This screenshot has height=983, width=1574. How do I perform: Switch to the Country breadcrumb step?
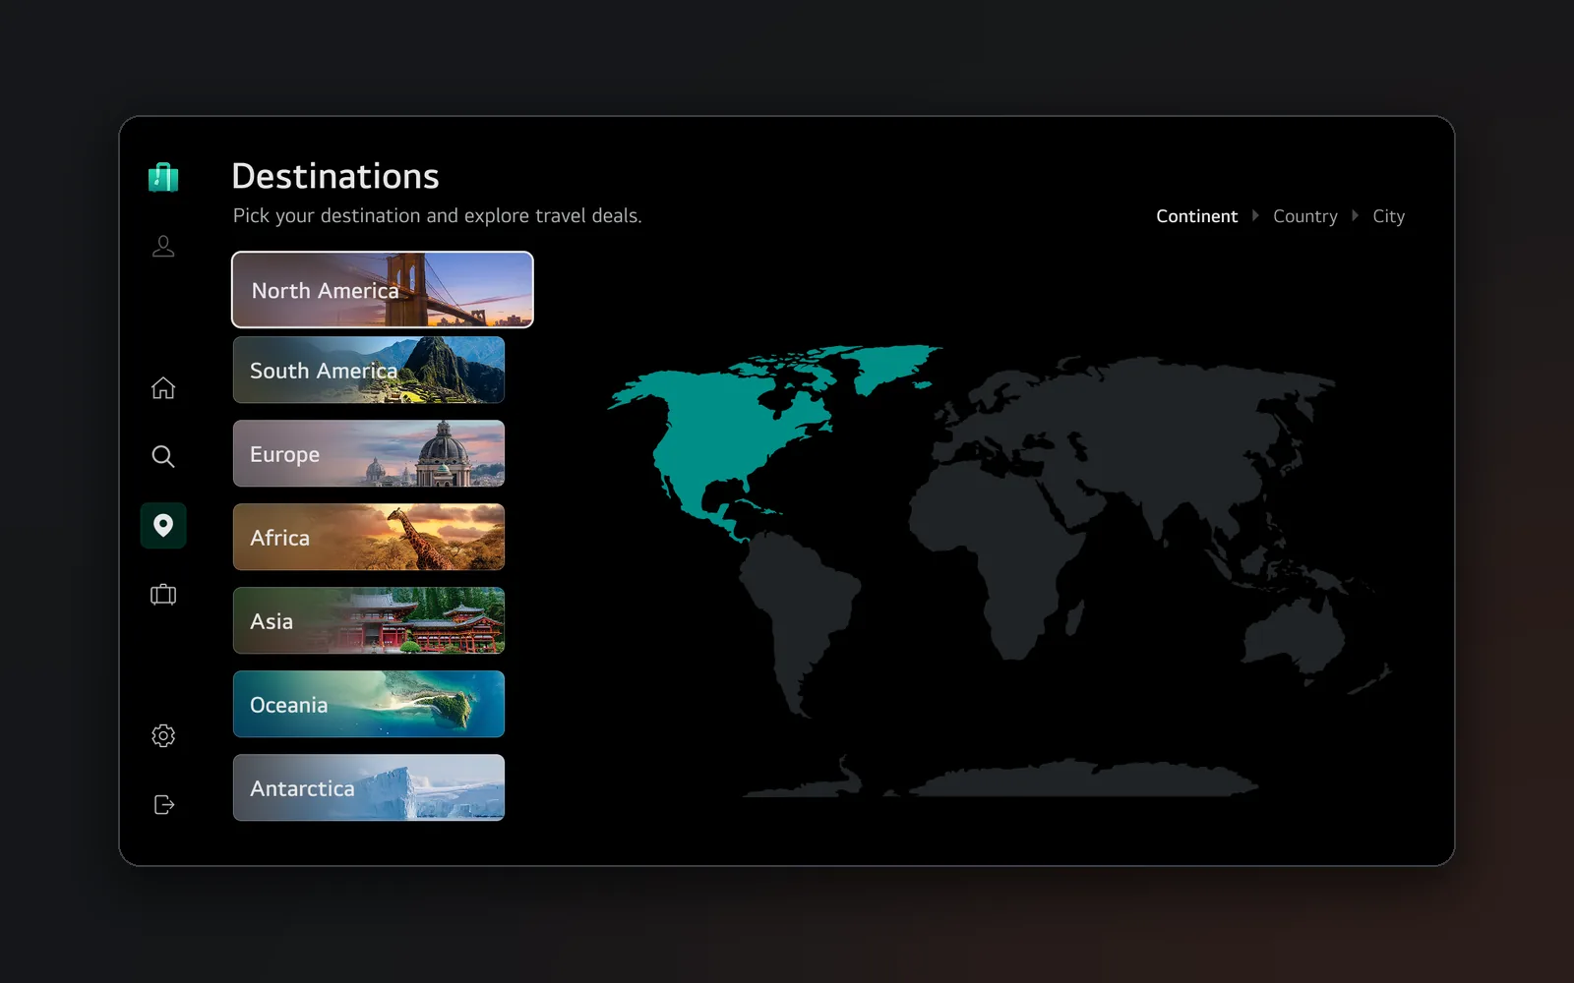(1305, 216)
